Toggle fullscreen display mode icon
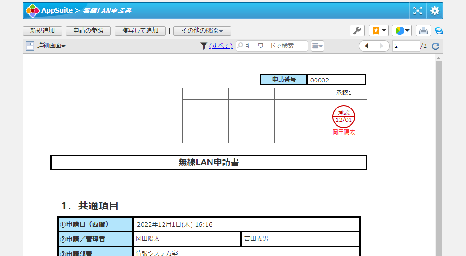The width and height of the screenshot is (466, 256). pyautogui.click(x=418, y=11)
